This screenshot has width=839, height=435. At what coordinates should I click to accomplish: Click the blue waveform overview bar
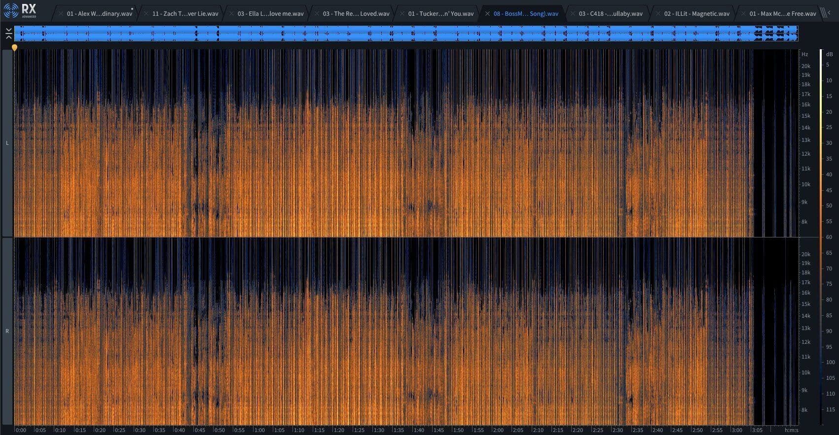click(406, 33)
